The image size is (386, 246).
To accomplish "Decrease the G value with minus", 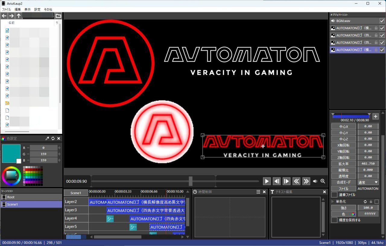I will 28,154.
